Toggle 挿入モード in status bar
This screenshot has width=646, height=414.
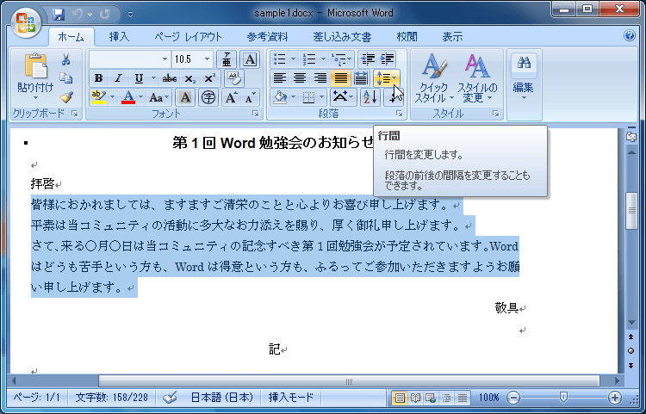pos(291,398)
